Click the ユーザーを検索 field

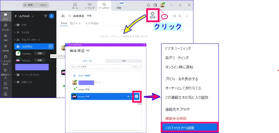(x=101, y=67)
